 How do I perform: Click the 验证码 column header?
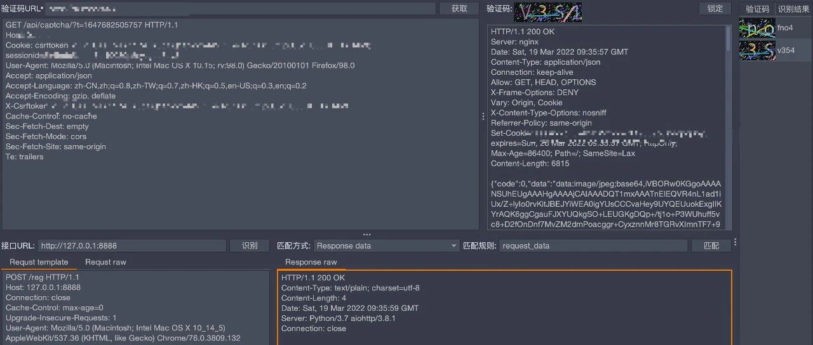pos(757,9)
